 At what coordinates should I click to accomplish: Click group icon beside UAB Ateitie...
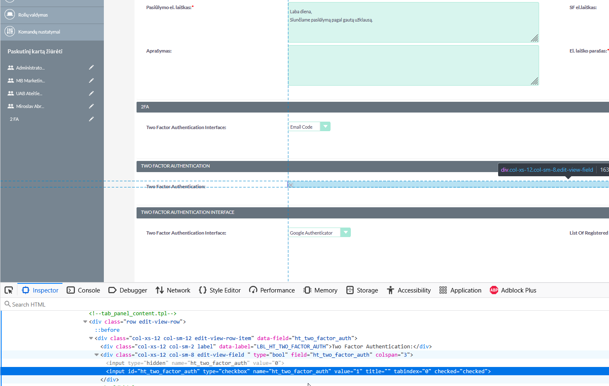pos(11,93)
